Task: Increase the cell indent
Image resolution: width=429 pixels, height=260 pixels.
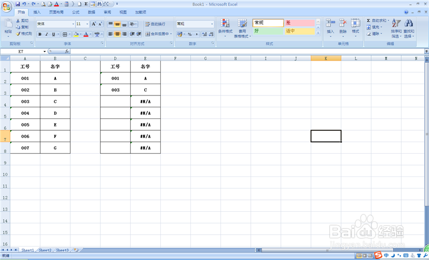Action: [139, 34]
